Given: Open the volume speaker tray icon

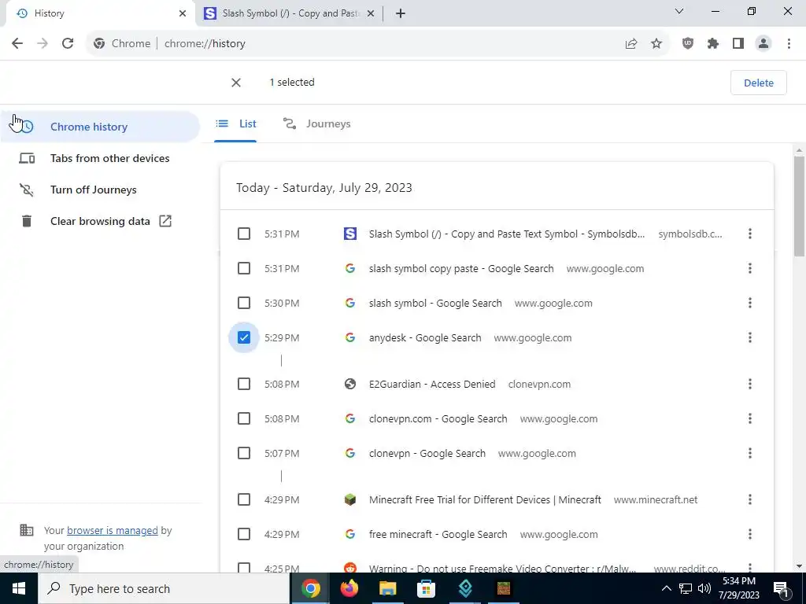Looking at the screenshot, I should (x=704, y=588).
